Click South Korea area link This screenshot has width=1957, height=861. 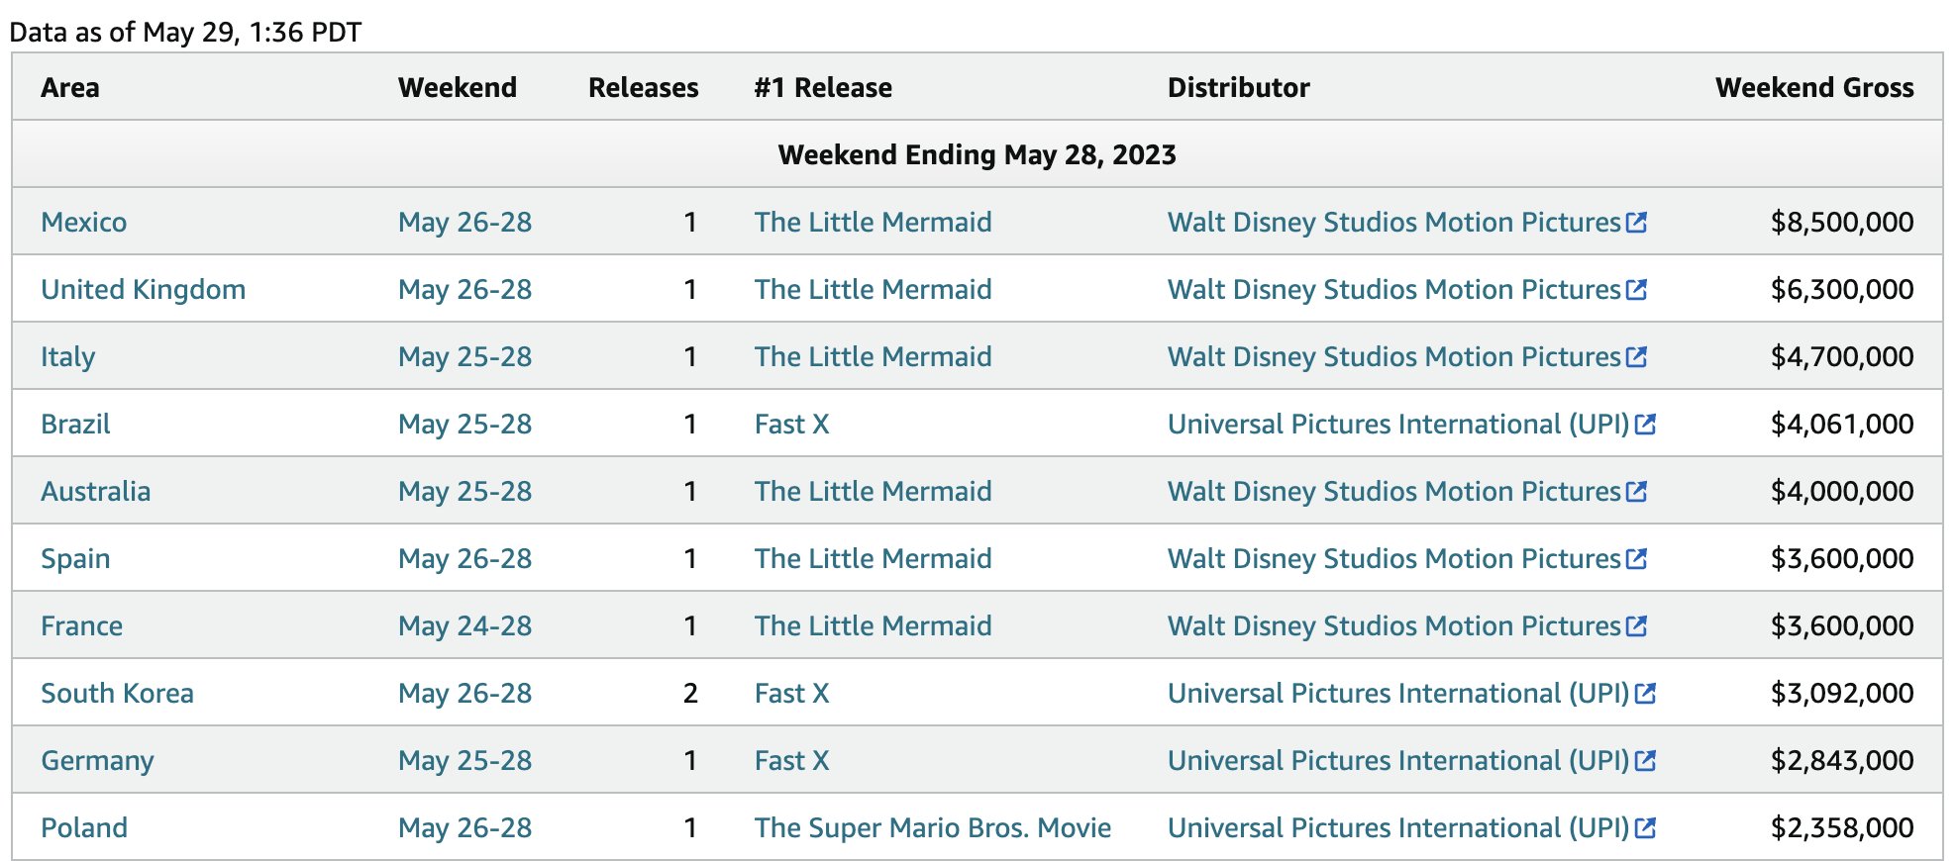[x=117, y=694]
